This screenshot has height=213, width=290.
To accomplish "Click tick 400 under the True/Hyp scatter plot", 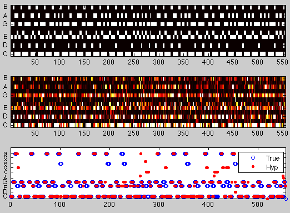I will pyautogui.click(x=208, y=205).
